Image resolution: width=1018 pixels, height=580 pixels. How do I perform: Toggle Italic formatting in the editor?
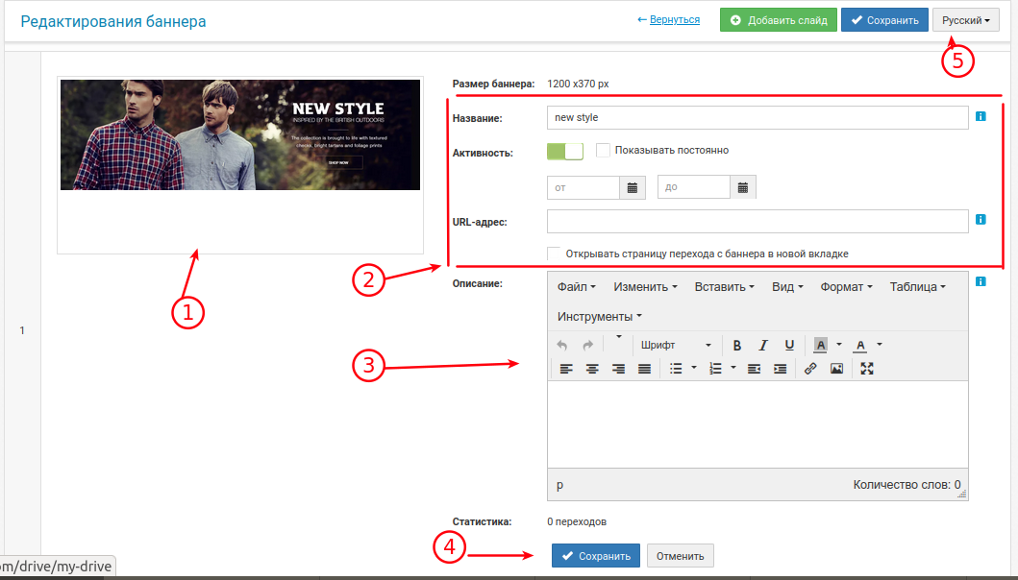(x=763, y=345)
